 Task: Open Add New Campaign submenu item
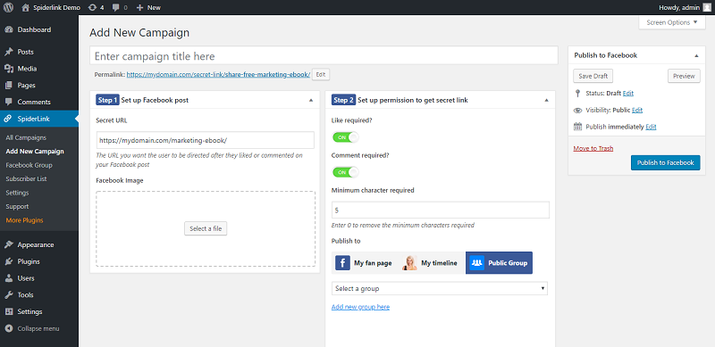35,151
